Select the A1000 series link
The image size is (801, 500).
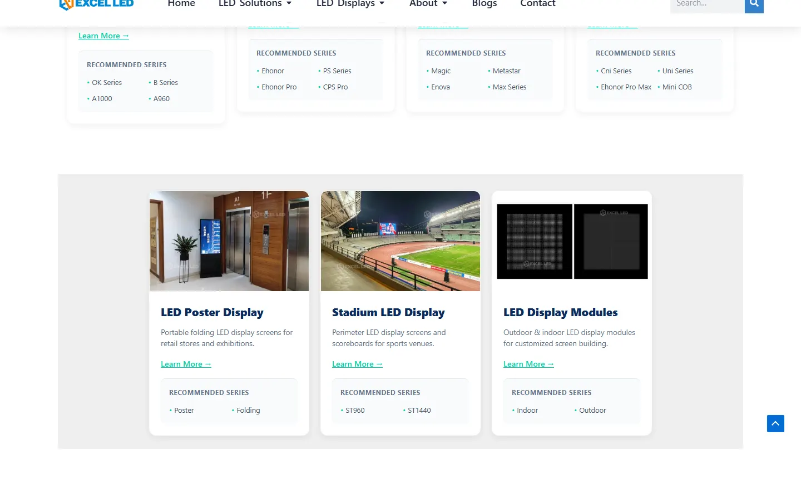pyautogui.click(x=102, y=98)
